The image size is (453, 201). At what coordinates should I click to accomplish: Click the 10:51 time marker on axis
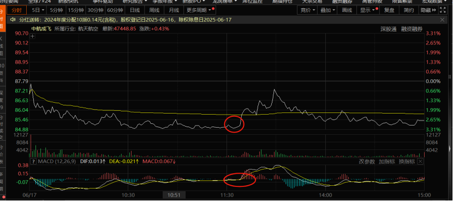coord(174,195)
